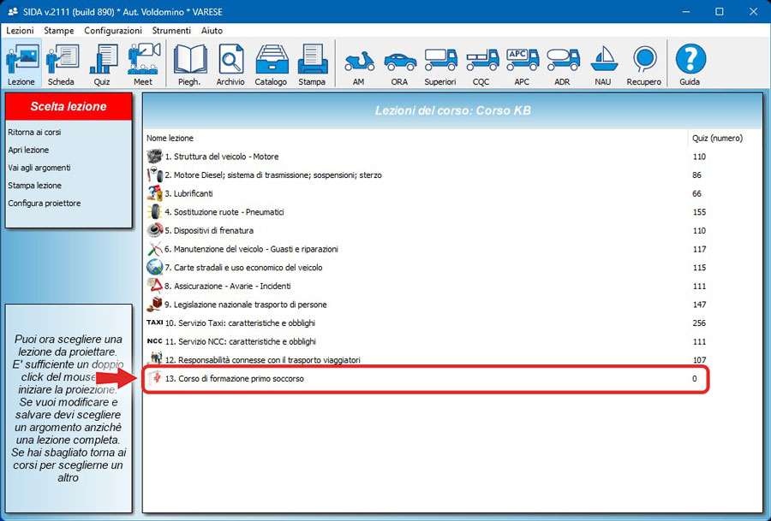Select lesson 3 Lubrificanti

click(x=192, y=193)
